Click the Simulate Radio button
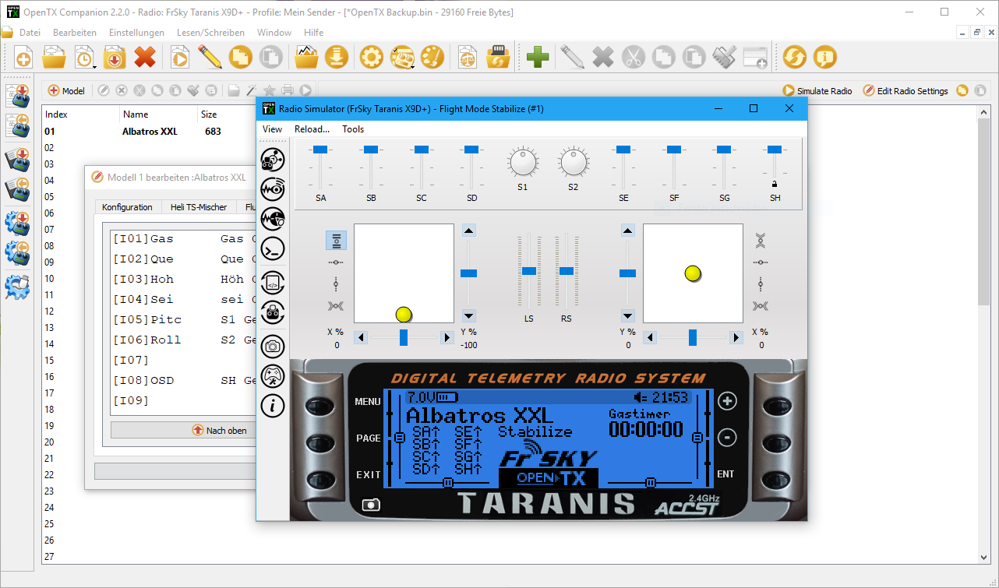Screen dimensions: 999x588 click(817, 91)
